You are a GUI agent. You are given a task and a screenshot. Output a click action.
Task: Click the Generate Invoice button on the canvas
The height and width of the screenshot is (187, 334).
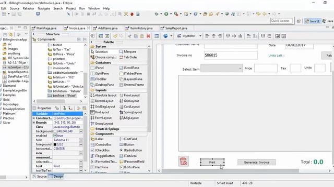click(x=256, y=162)
